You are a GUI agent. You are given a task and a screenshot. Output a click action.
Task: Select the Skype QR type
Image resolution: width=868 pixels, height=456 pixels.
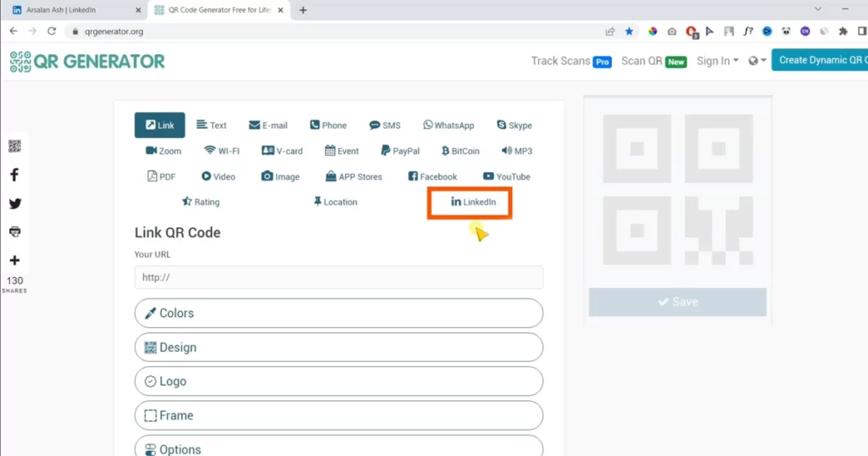[x=515, y=125]
